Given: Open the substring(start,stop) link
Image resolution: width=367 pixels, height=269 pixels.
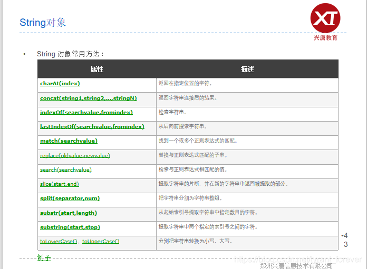Looking at the screenshot, I should (x=70, y=227).
